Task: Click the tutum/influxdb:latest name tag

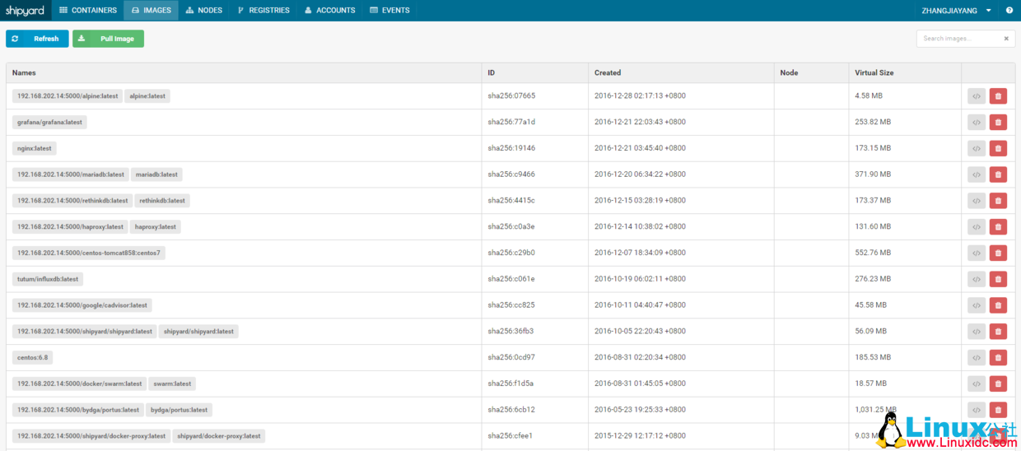Action: (48, 279)
